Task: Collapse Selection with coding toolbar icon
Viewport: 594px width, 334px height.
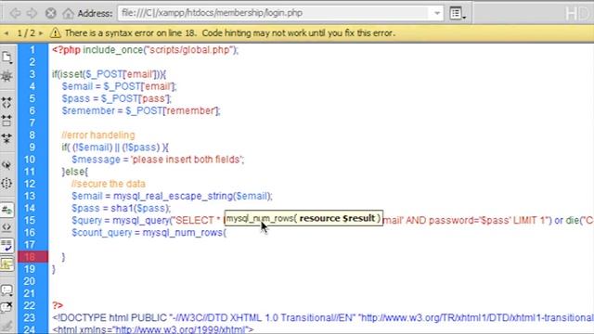Action: (6, 121)
